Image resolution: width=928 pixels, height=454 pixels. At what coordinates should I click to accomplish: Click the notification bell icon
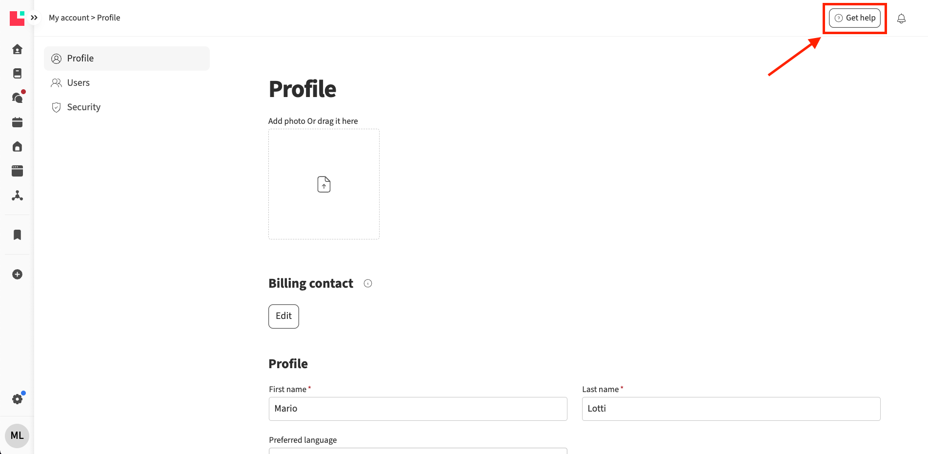(901, 19)
